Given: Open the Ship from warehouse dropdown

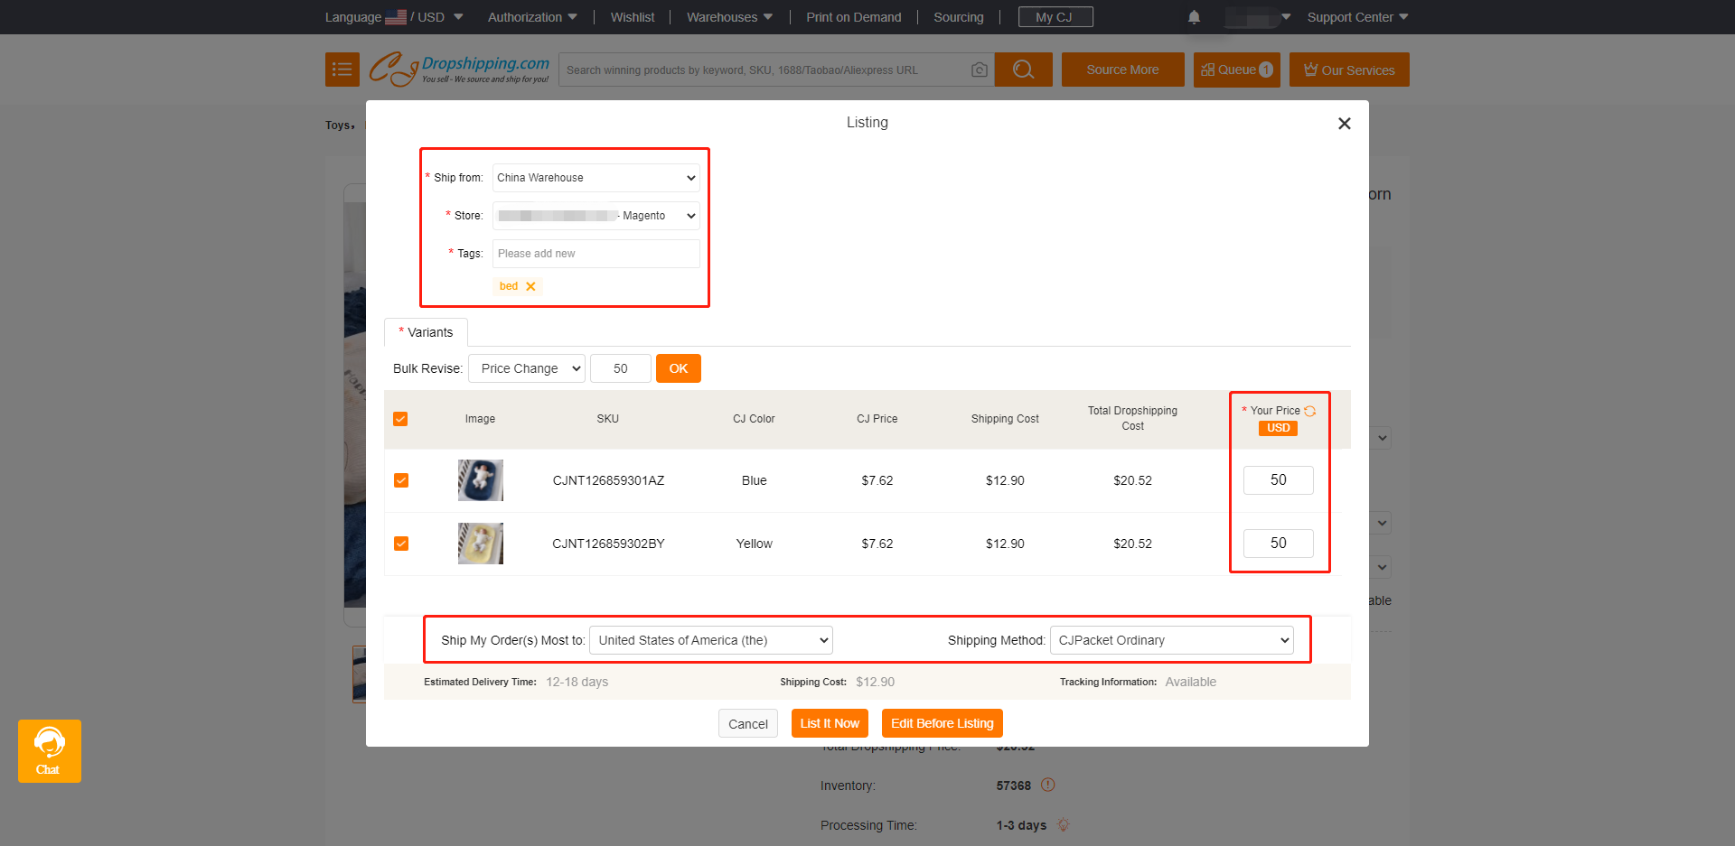Looking at the screenshot, I should (596, 178).
